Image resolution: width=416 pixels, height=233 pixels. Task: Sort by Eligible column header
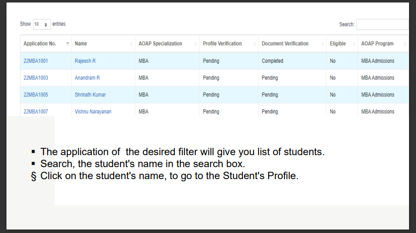pos(338,44)
